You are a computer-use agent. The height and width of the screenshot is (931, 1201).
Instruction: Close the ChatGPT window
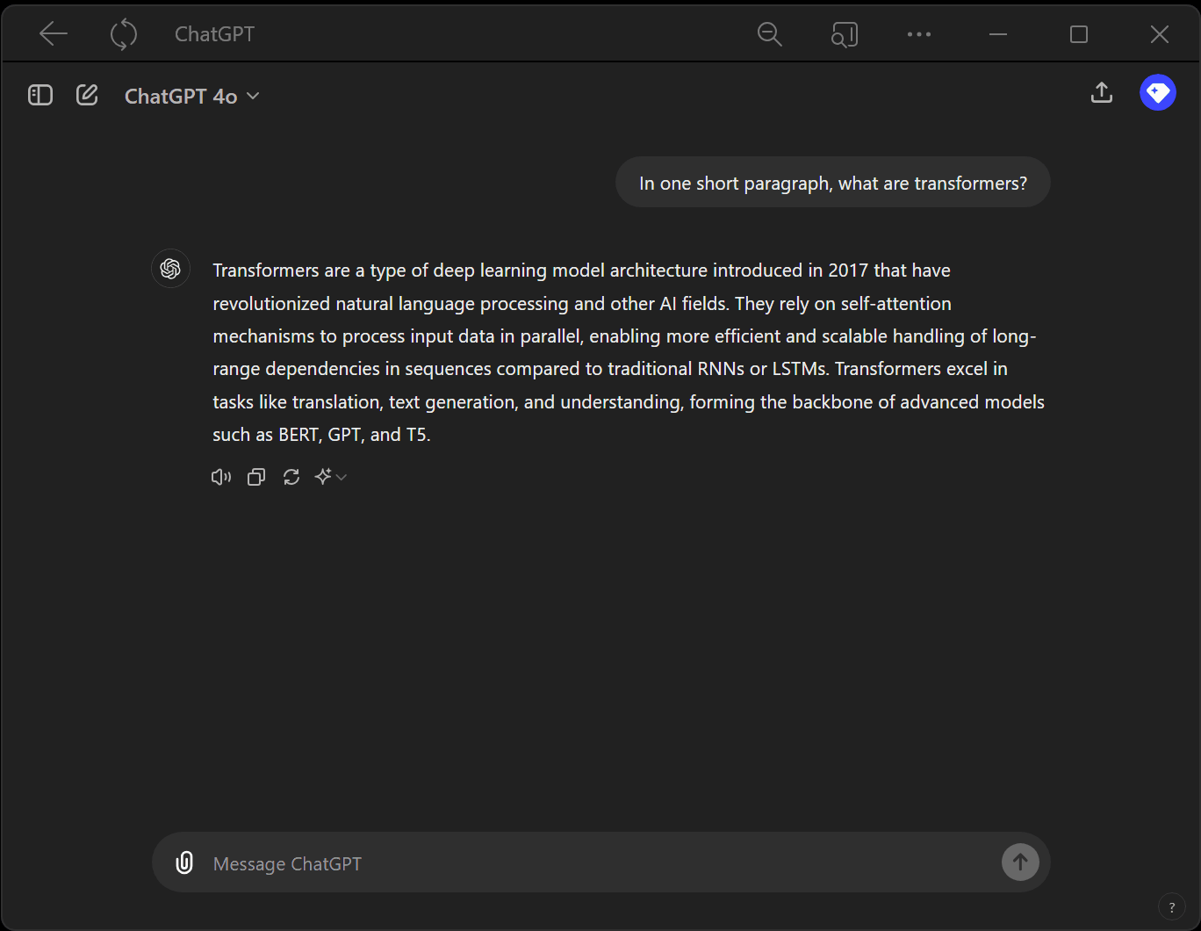(x=1160, y=34)
